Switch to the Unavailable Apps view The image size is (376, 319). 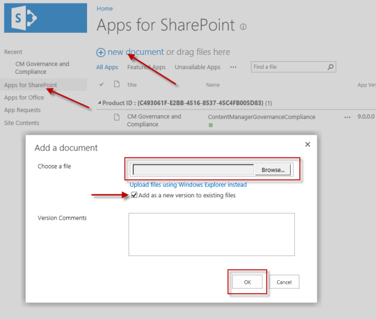click(x=197, y=67)
